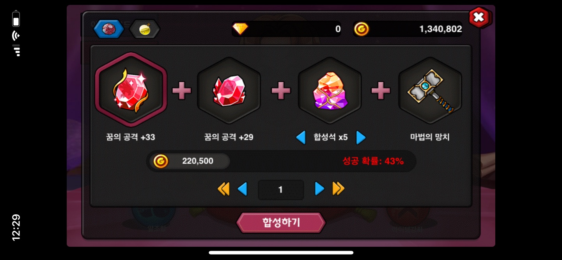This screenshot has width=562, height=260.
Task: Go back one with blue left arrow
Action: pyautogui.click(x=243, y=189)
